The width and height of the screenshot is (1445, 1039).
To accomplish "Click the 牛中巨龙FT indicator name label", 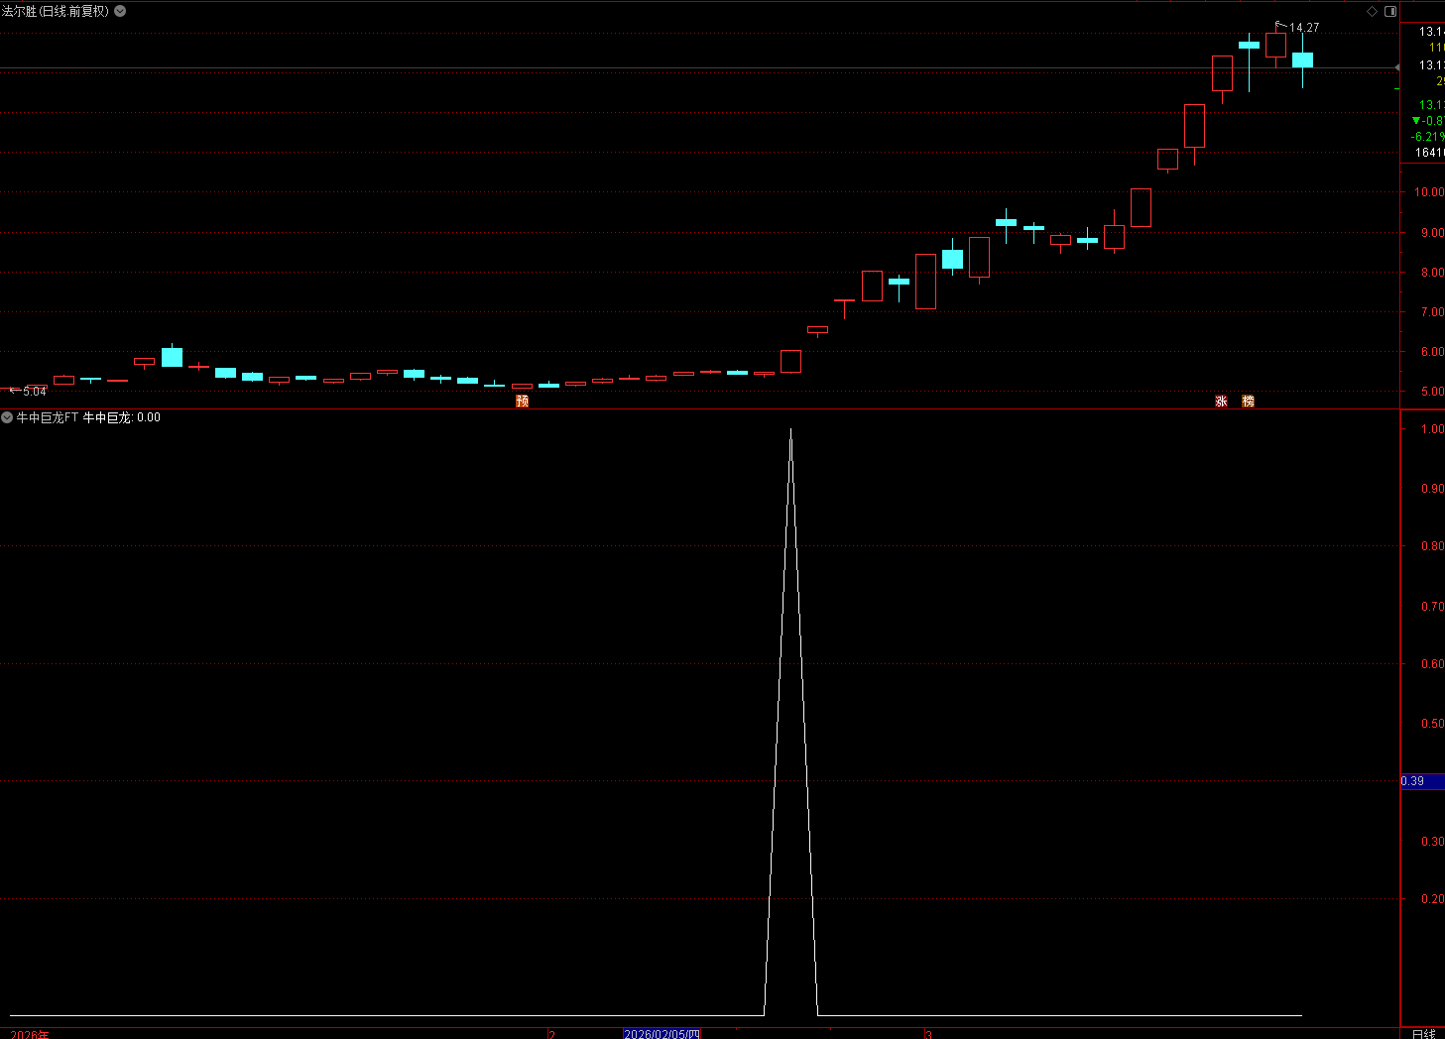I will (x=47, y=417).
